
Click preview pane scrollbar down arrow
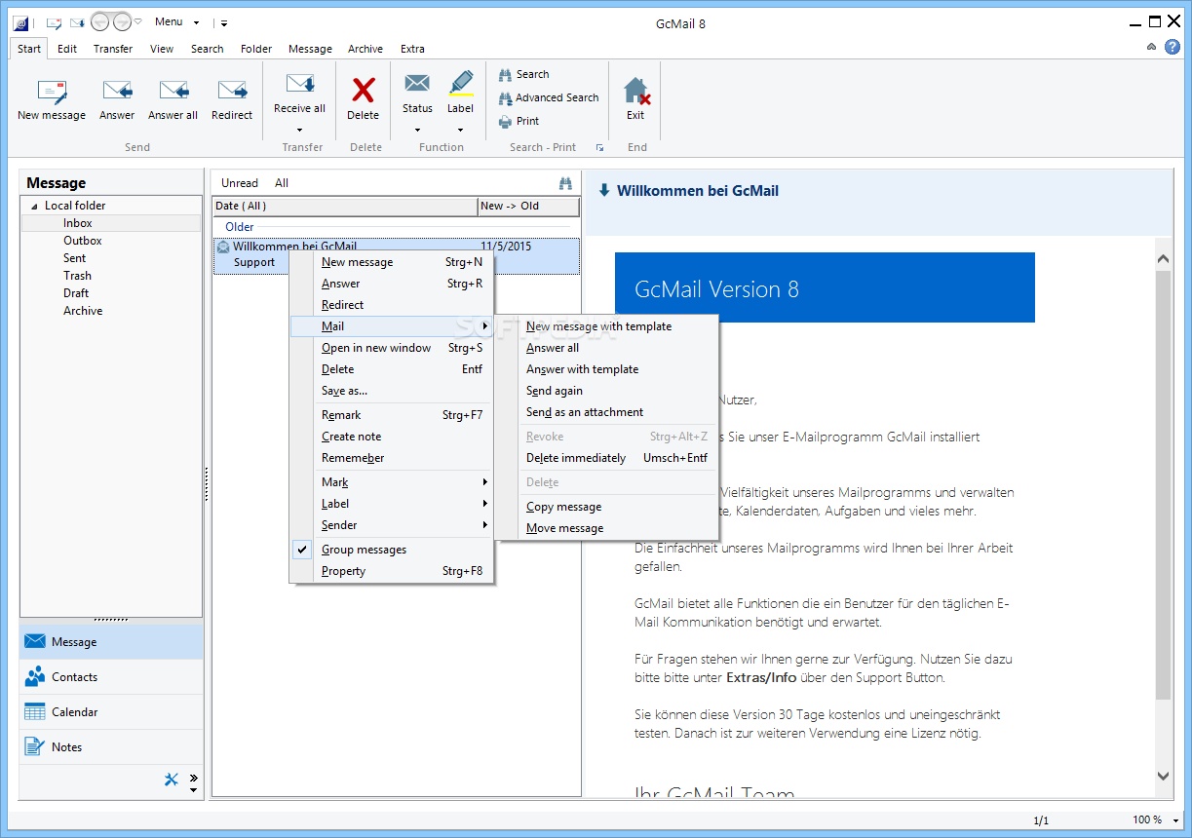[1163, 776]
